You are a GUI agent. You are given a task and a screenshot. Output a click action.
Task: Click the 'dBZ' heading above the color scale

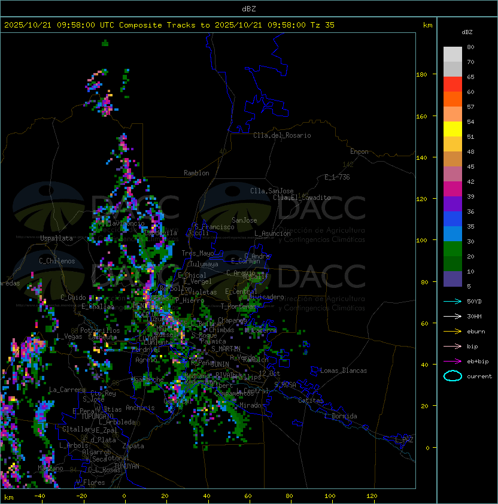pyautogui.click(x=467, y=32)
